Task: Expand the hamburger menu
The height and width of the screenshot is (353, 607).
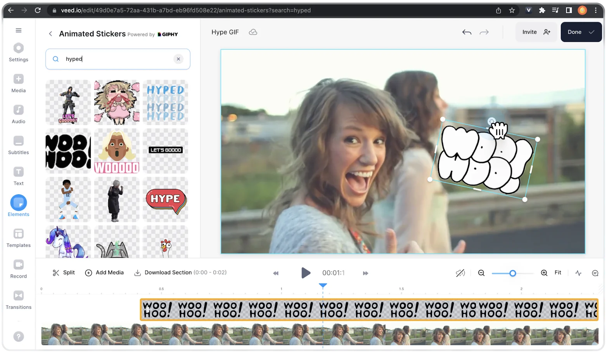Action: point(19,30)
